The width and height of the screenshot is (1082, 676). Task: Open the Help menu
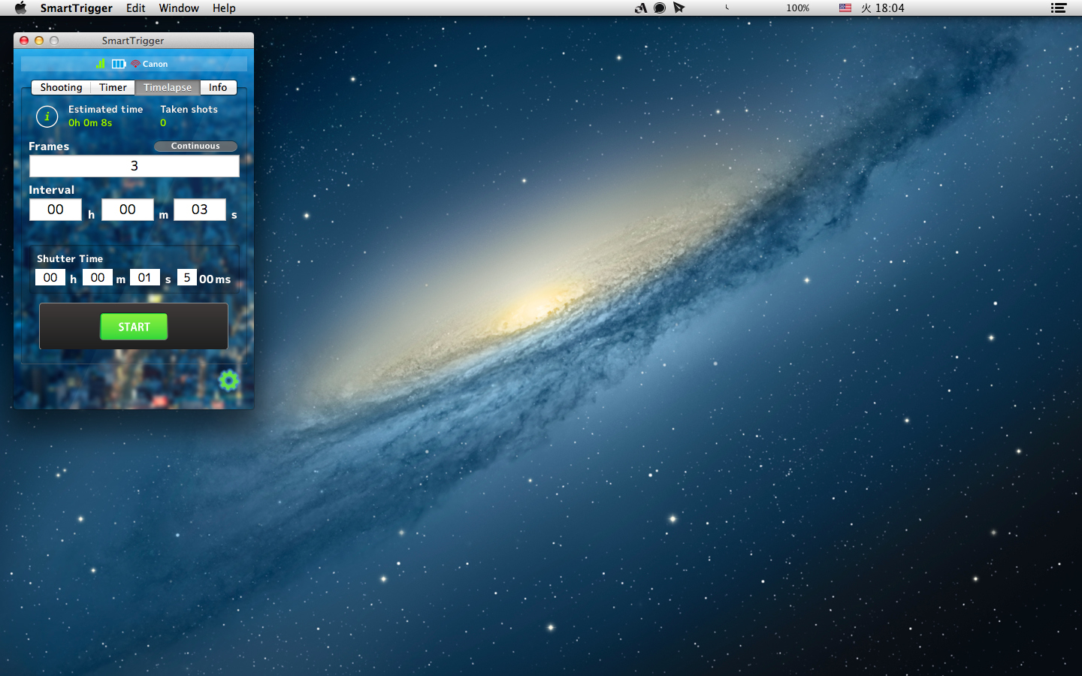[224, 8]
